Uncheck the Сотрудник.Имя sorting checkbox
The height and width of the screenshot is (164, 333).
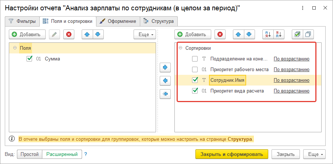[195, 80]
